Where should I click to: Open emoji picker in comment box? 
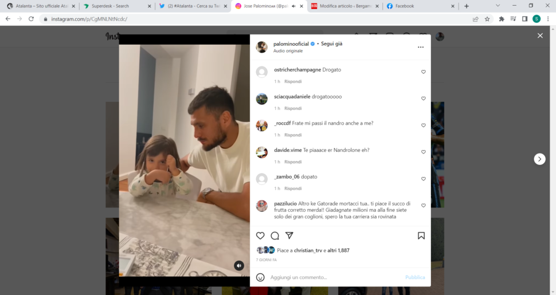pyautogui.click(x=260, y=277)
